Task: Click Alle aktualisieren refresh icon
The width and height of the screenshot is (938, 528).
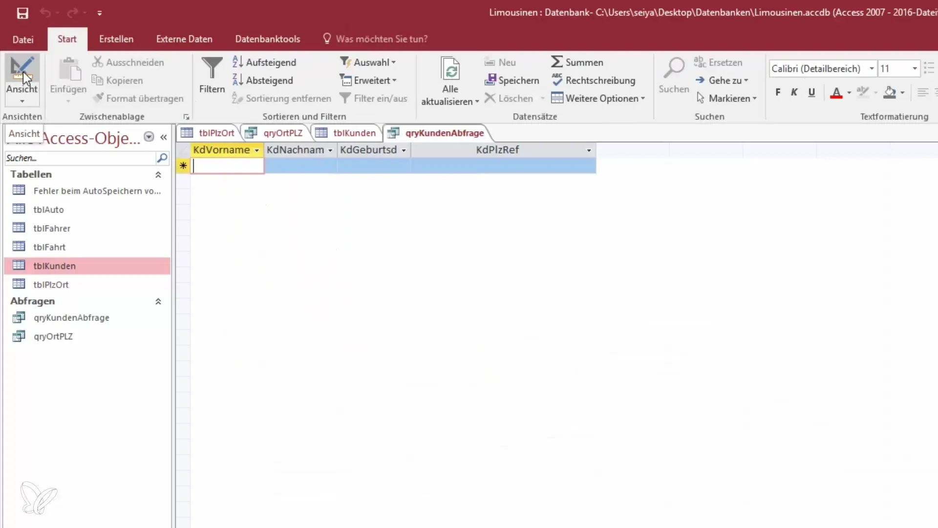Action: coord(450,68)
